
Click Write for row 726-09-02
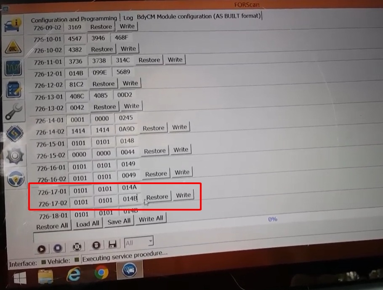coord(127,26)
